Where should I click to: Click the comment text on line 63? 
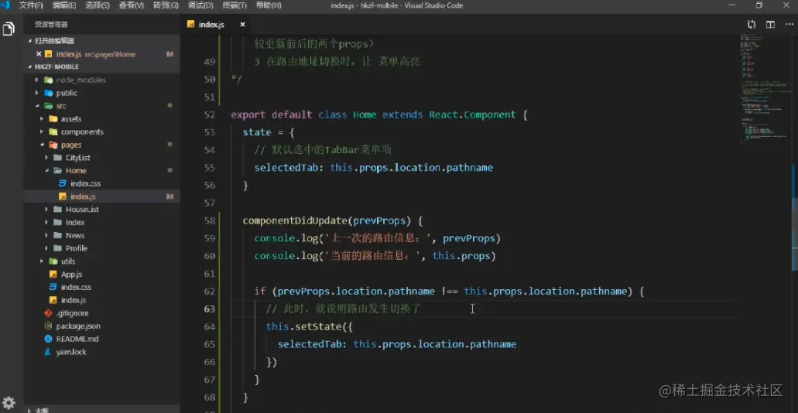tap(344, 309)
